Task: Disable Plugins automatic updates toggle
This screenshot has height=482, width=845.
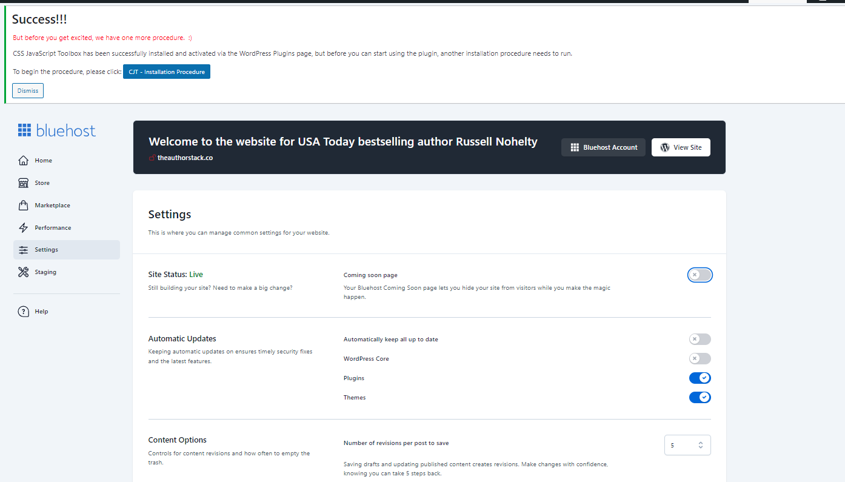Action: pos(700,378)
